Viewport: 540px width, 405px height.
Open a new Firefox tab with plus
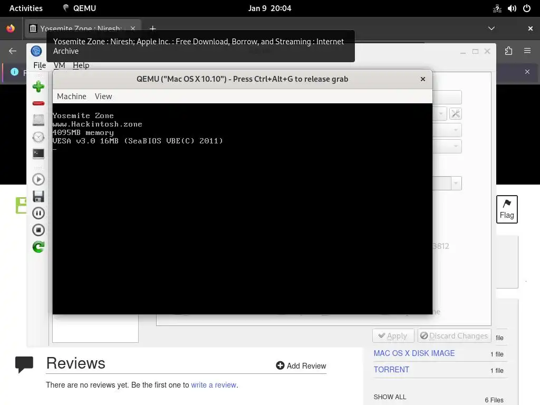153,28
